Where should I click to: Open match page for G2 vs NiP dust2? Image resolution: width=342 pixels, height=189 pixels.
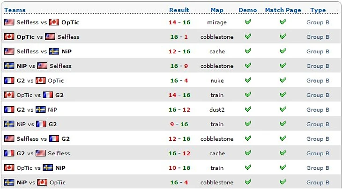tap(283, 109)
